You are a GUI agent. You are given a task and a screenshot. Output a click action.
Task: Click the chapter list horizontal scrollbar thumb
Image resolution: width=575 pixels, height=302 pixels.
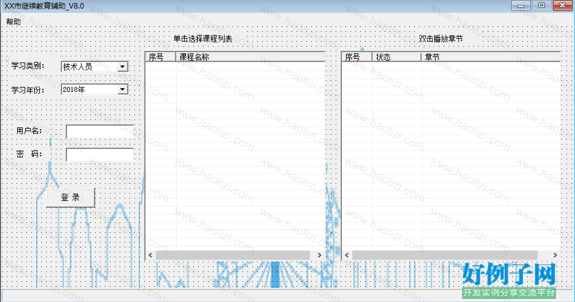point(445,255)
